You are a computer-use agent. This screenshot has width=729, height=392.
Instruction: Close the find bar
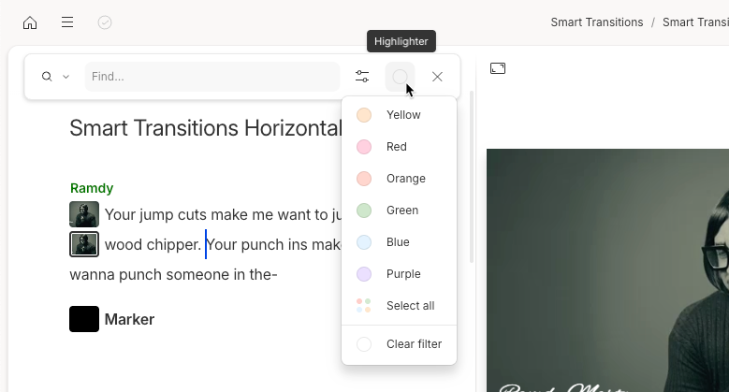437,77
